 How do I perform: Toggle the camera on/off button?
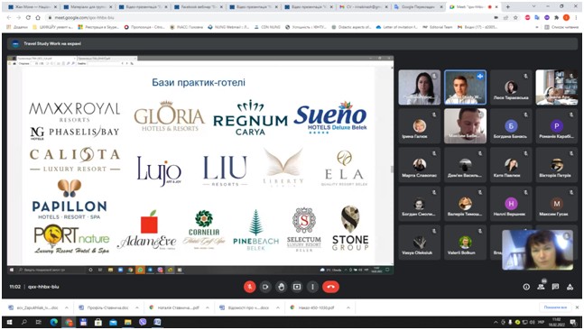pyautogui.click(x=265, y=287)
